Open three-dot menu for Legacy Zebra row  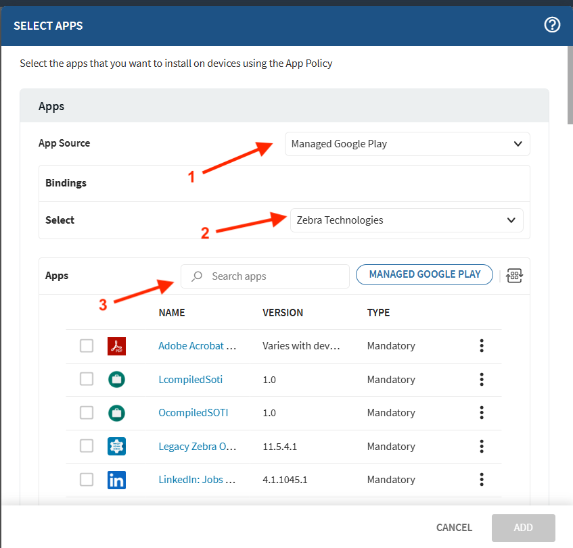coord(482,446)
